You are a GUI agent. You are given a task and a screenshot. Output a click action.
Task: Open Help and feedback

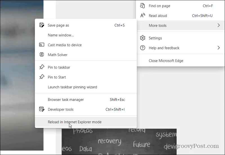181,48
